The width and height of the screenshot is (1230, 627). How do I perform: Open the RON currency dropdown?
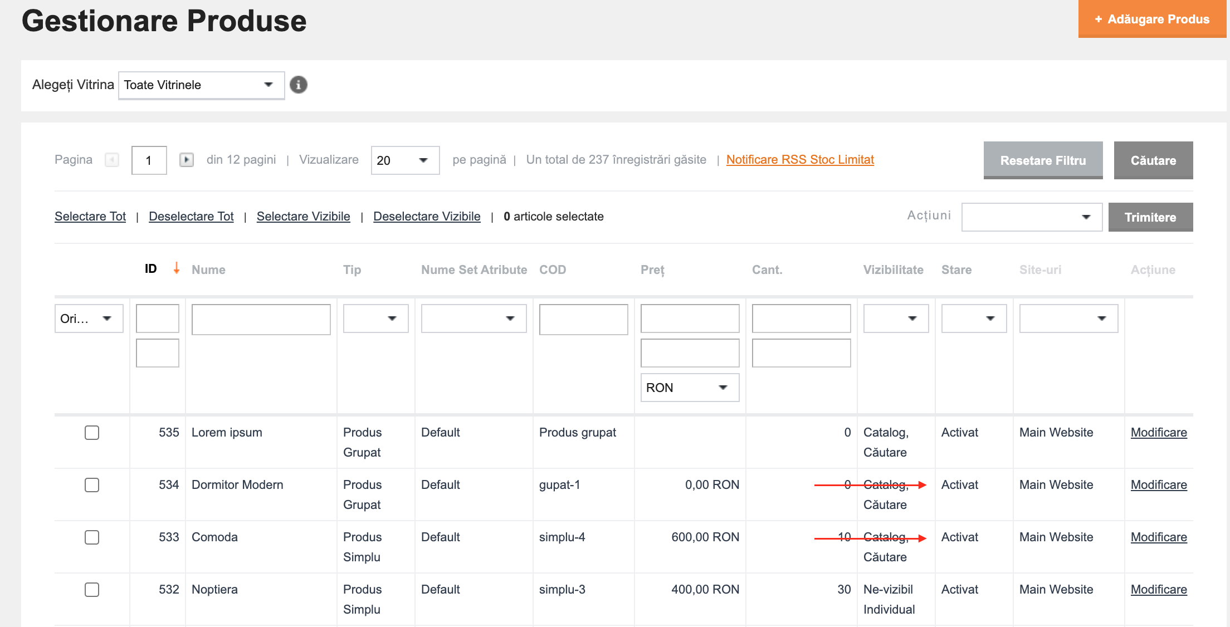point(690,388)
